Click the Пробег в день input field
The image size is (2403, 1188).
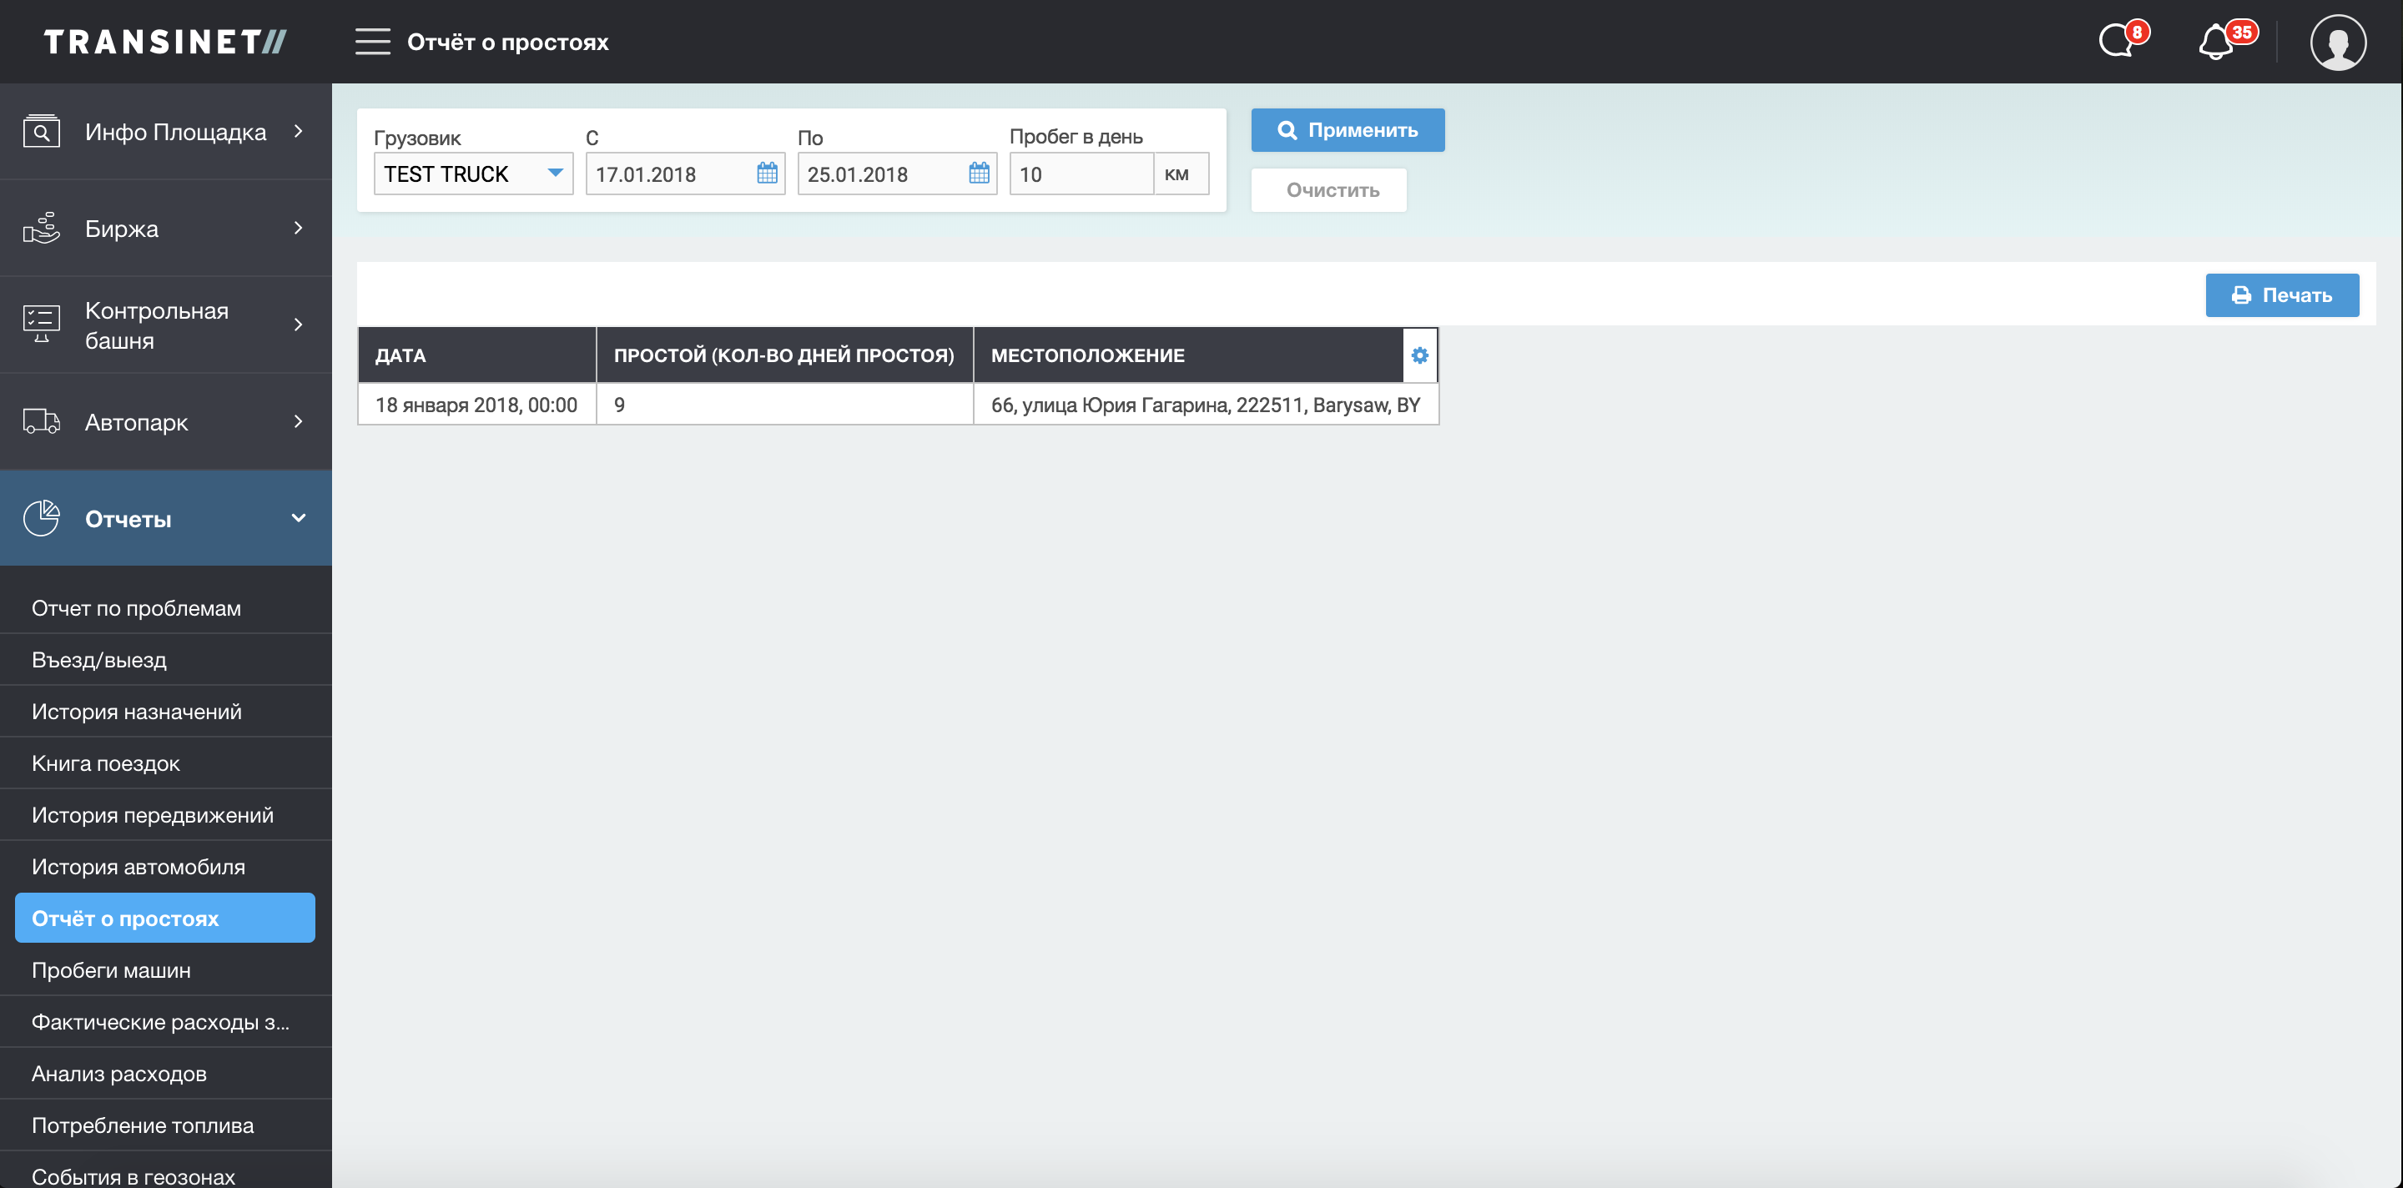pos(1081,174)
